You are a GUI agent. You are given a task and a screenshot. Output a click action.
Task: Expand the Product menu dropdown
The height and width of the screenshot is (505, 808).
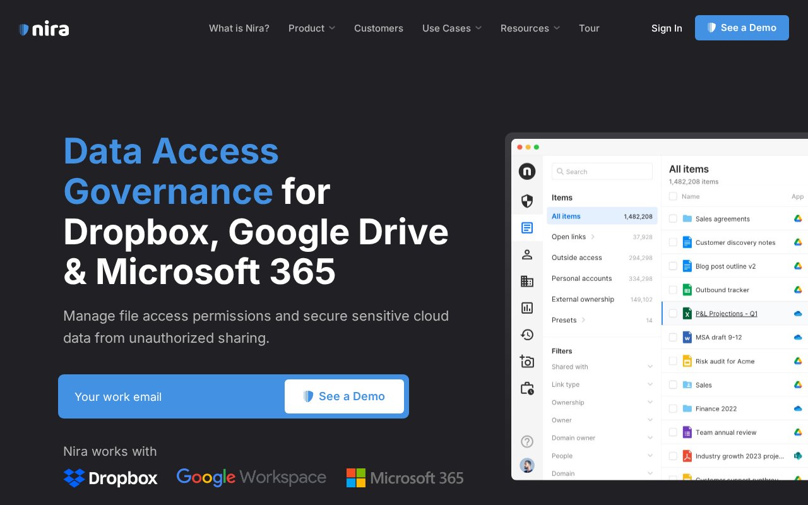click(x=312, y=28)
